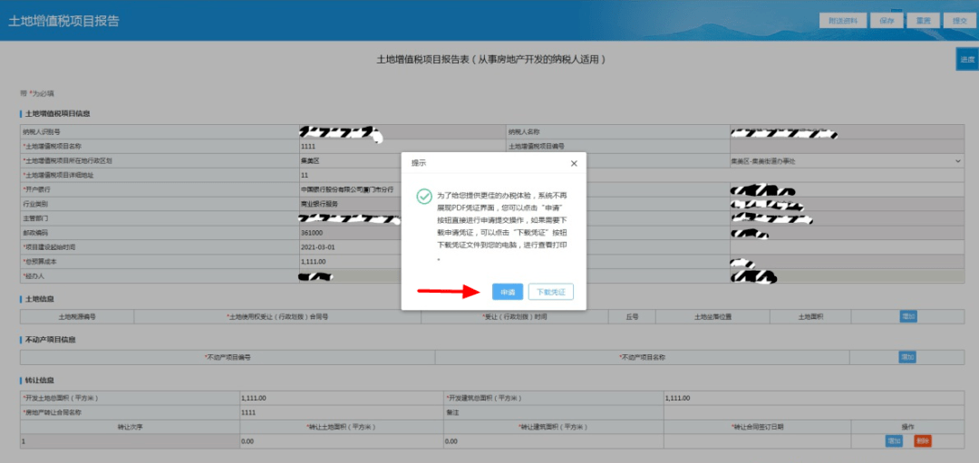The width and height of the screenshot is (979, 463).
Task: Open the 附送资料 attachments button
Action: coord(842,21)
